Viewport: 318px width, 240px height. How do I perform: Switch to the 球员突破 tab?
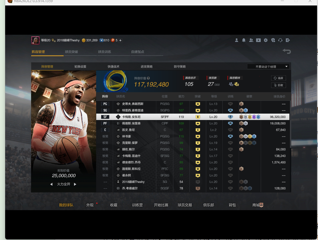click(71, 52)
